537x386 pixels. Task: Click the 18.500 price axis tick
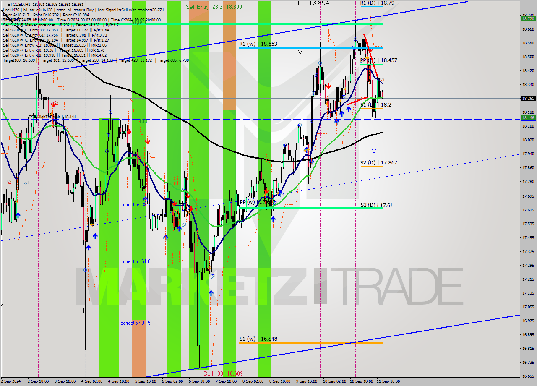527,57
